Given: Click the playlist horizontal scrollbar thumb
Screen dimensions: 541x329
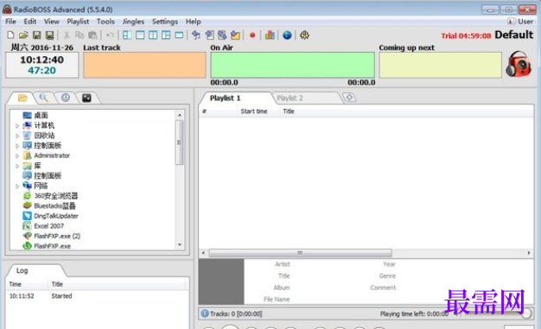Looking at the screenshot, I should click(300, 253).
